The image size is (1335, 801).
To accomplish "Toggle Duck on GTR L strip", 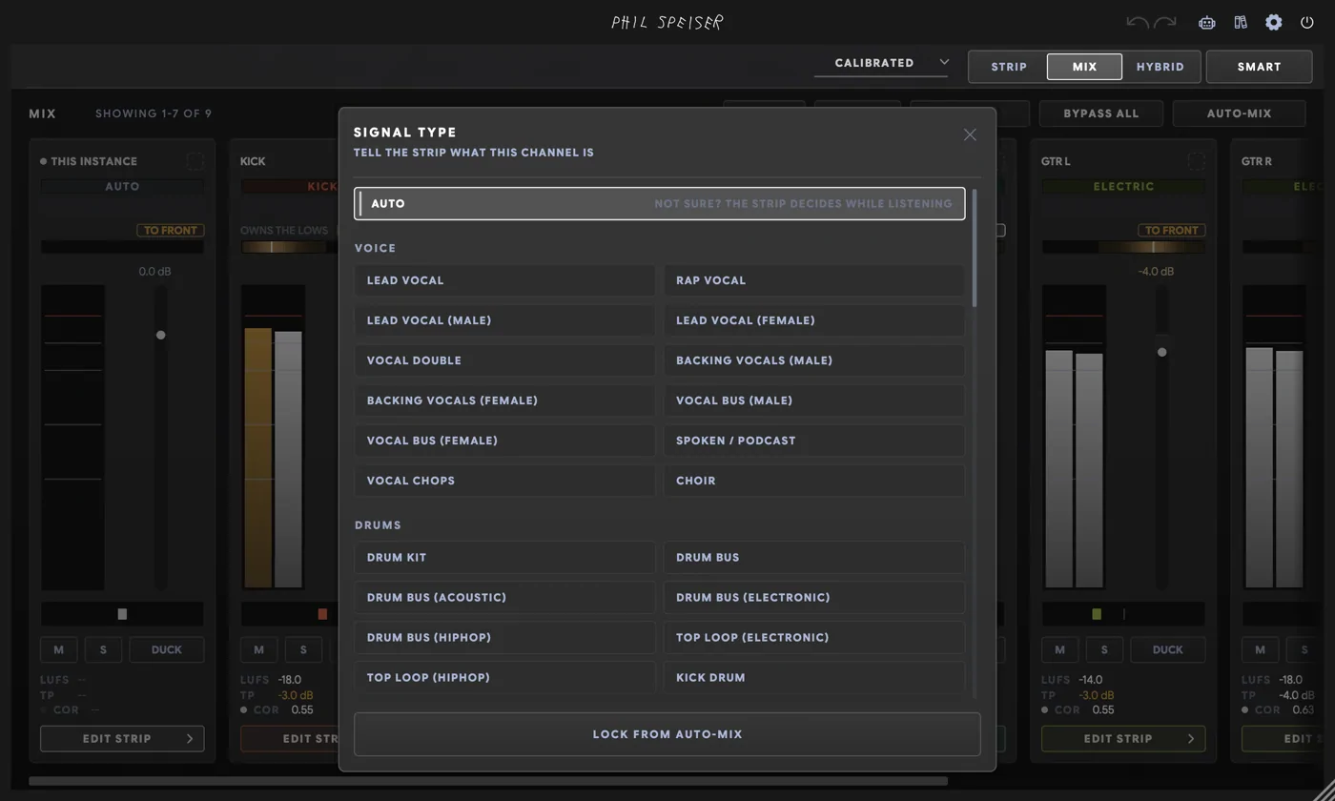I will 1168,649.
